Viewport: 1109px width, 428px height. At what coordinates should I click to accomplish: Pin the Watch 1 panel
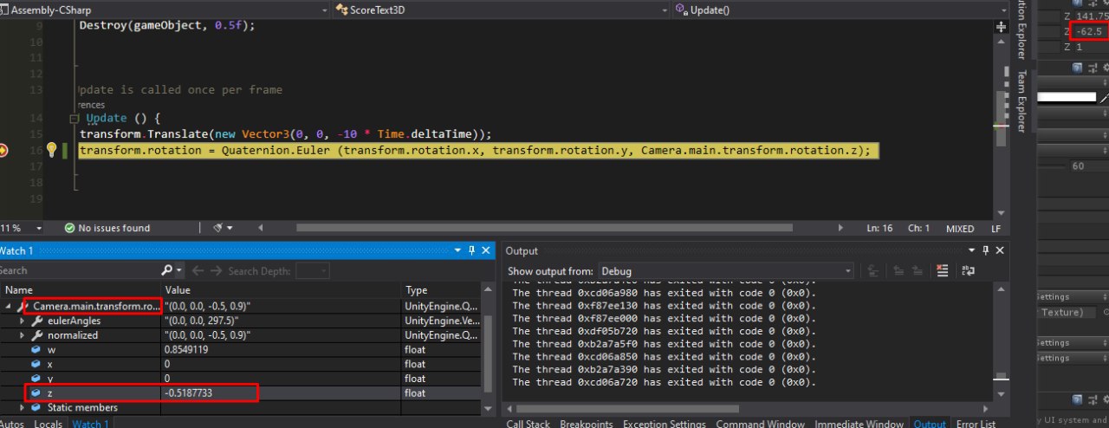coord(471,250)
